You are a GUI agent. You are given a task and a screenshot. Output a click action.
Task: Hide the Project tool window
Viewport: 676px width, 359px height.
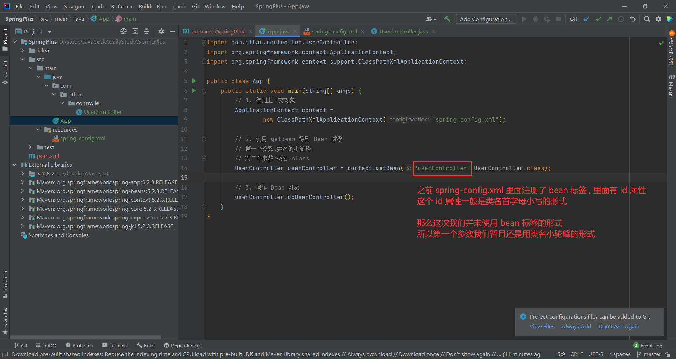173,31
